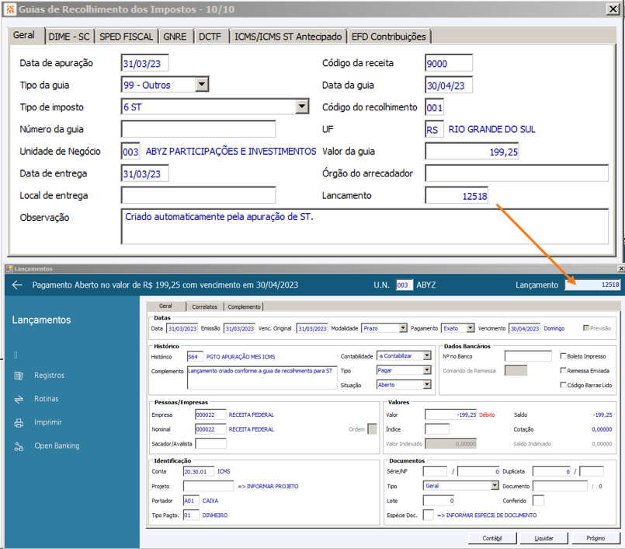
Task: Open the Tipo de imposto dropdown
Action: click(x=303, y=107)
